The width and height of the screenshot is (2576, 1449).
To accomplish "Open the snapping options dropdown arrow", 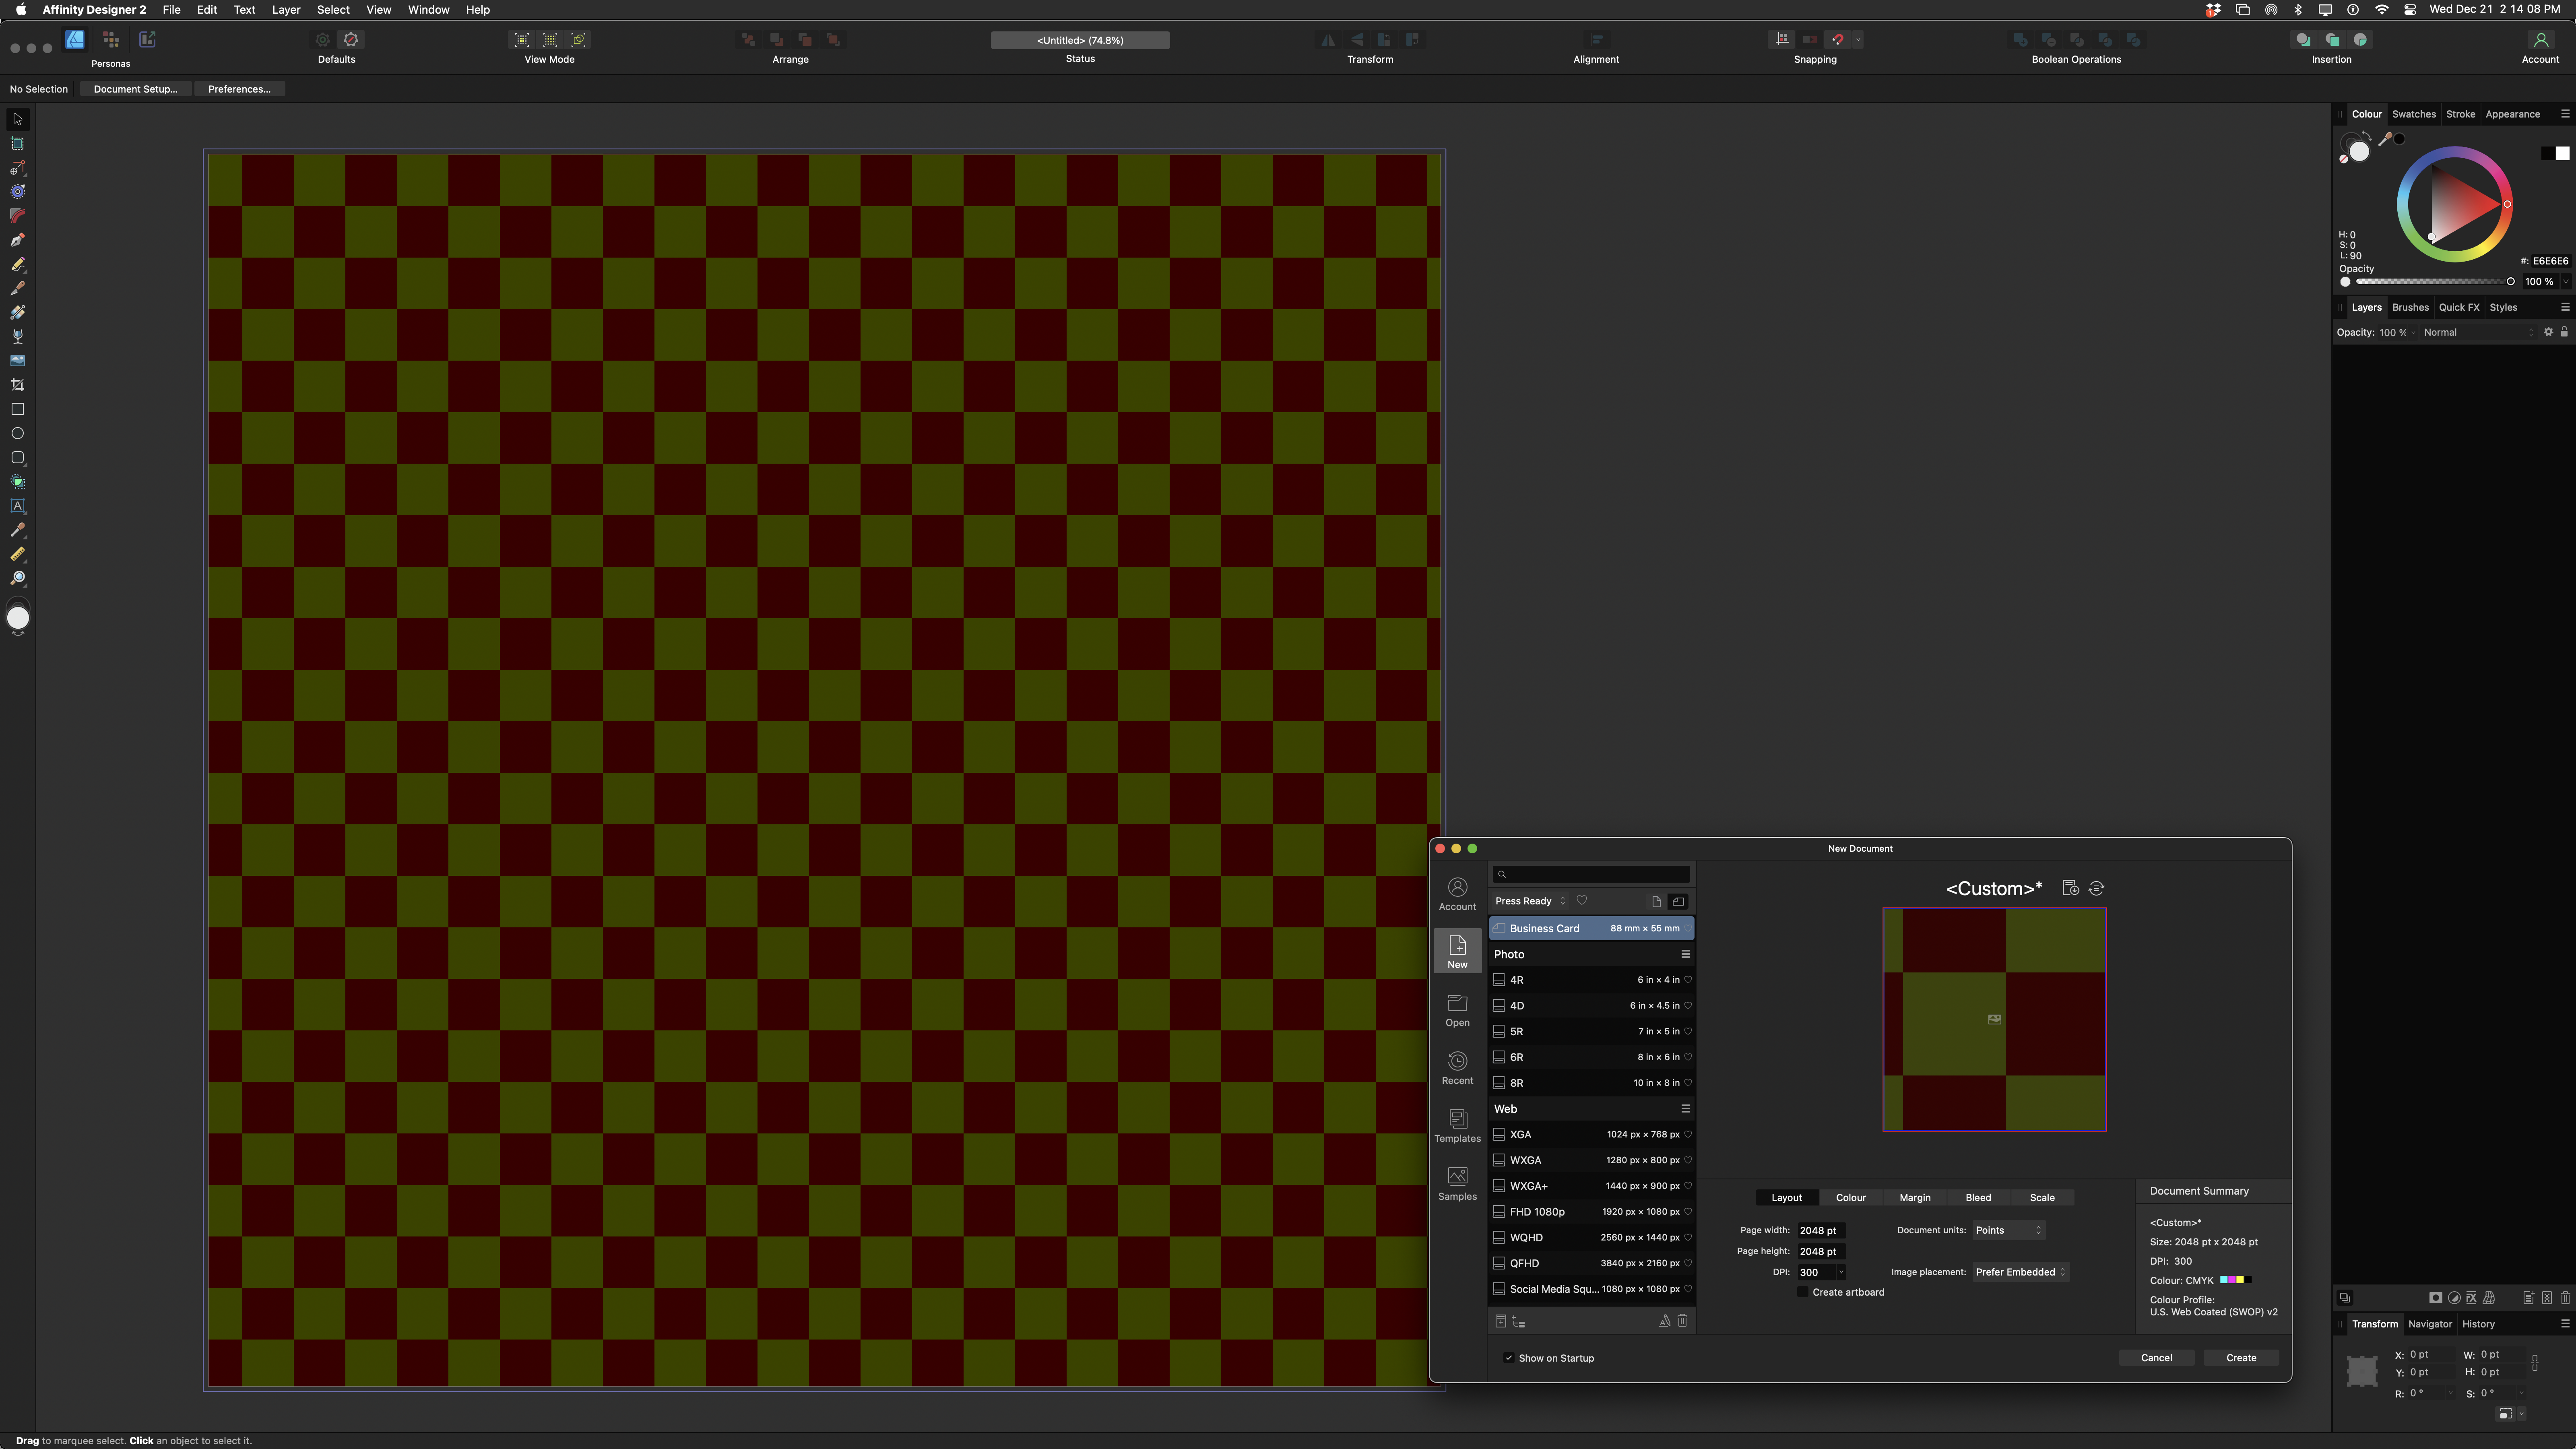I will (x=1858, y=39).
